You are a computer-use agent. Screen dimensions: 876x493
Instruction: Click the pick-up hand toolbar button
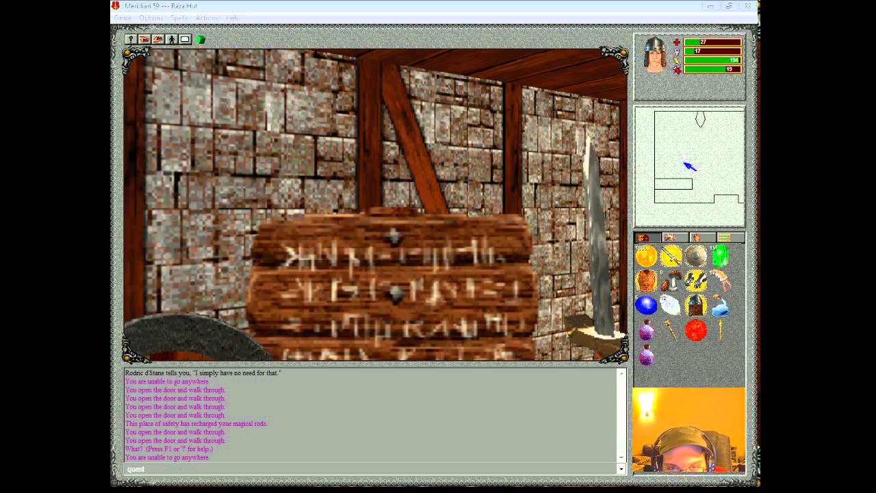[x=144, y=40]
